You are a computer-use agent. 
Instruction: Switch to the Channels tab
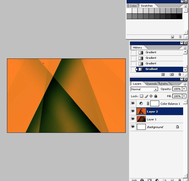tap(151, 84)
